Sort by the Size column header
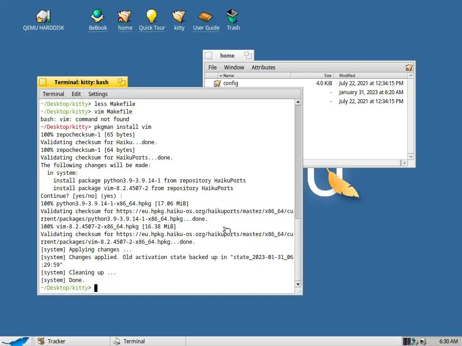The image size is (462, 346). 312,76
